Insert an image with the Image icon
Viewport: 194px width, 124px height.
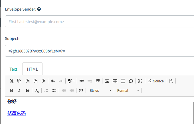click(x=107, y=81)
